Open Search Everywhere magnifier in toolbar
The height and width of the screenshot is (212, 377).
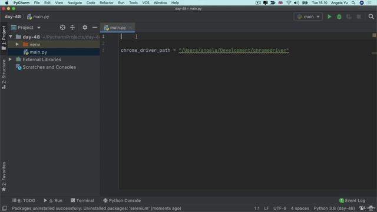[x=371, y=16]
